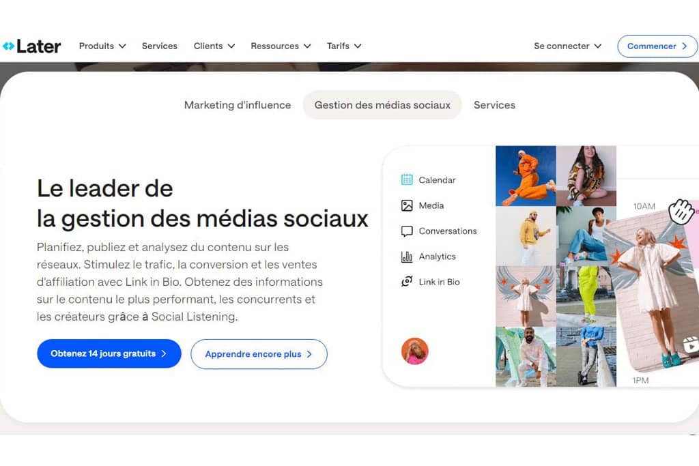This screenshot has height=466, width=699.
Task: Open the Ressources dropdown menu
Action: point(280,46)
